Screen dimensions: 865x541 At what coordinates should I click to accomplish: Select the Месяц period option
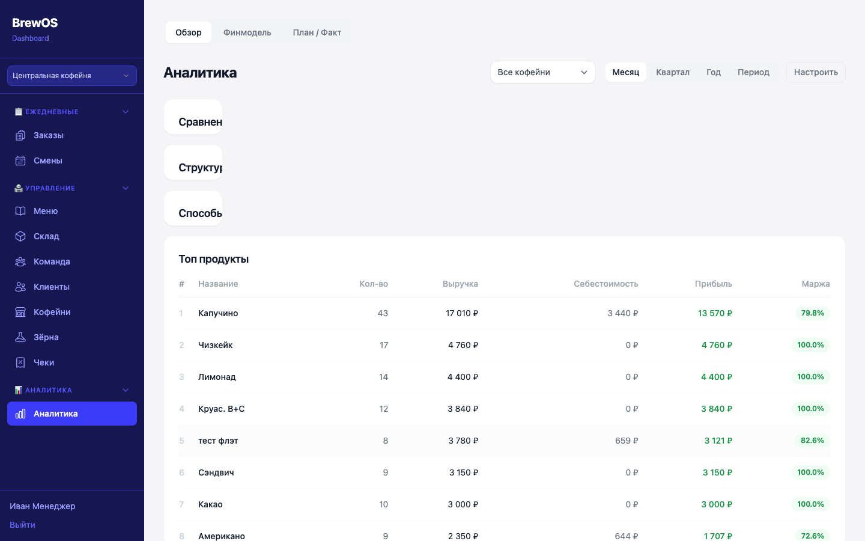[626, 72]
